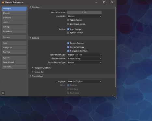The width and height of the screenshot is (152, 121).
Task: Switch to the Themes tab
Action: pos(14,13)
